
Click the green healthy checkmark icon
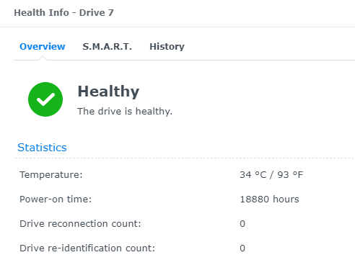(x=45, y=99)
